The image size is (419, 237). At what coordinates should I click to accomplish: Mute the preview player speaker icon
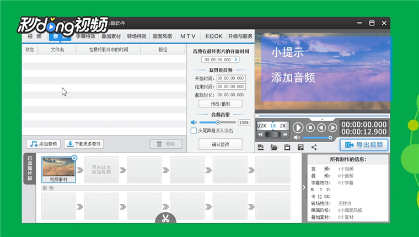(297, 138)
